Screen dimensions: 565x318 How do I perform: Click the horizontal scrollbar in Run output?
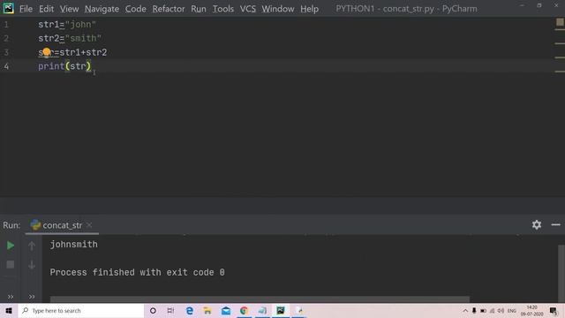pos(260,299)
